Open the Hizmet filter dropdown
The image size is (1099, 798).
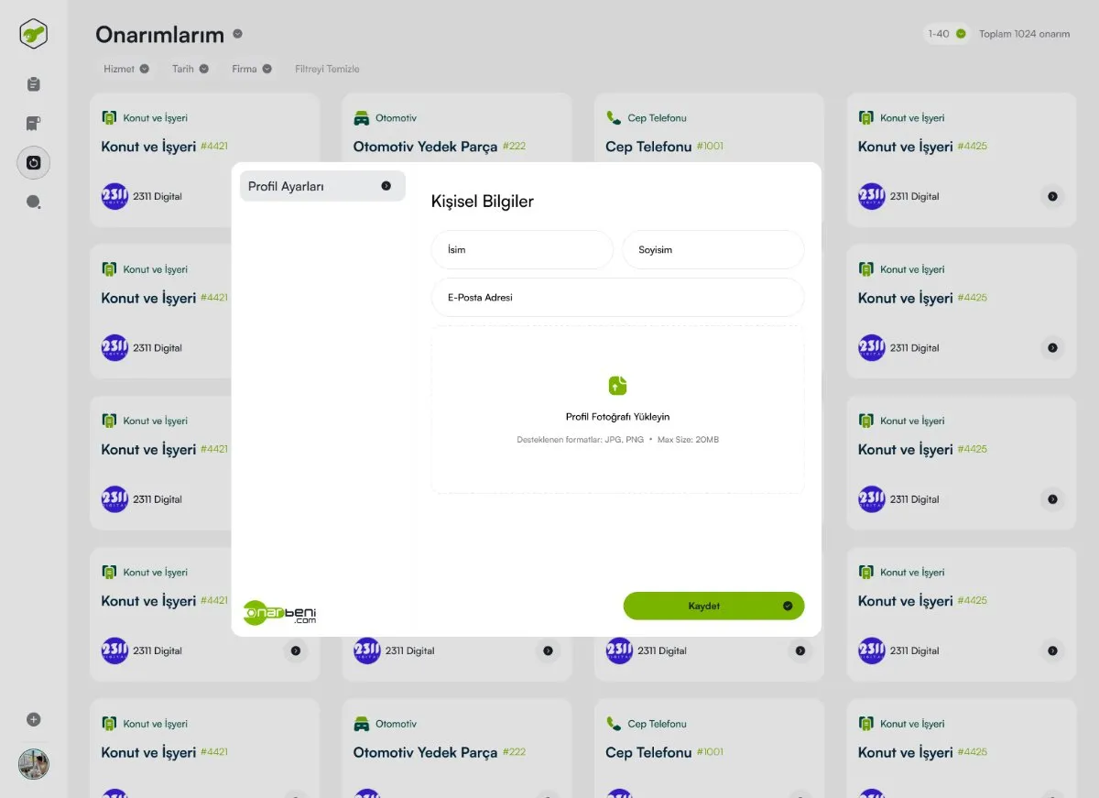(126, 69)
